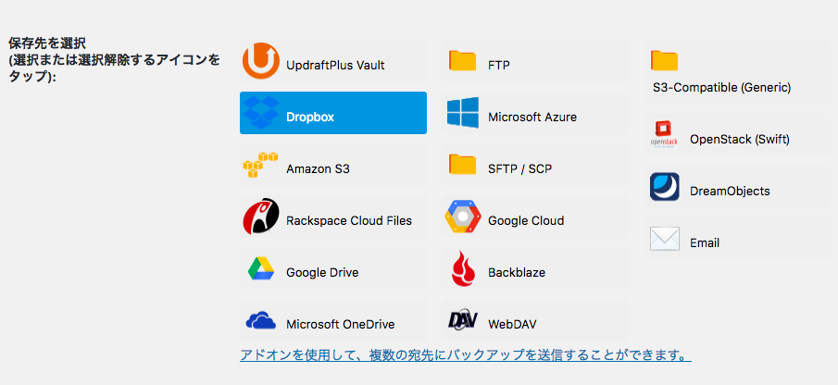Select the OpenStack (Swift) icon
838x385 pixels.
click(x=664, y=134)
